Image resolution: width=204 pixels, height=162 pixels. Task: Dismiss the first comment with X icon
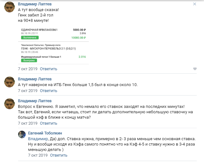(x=194, y=4)
